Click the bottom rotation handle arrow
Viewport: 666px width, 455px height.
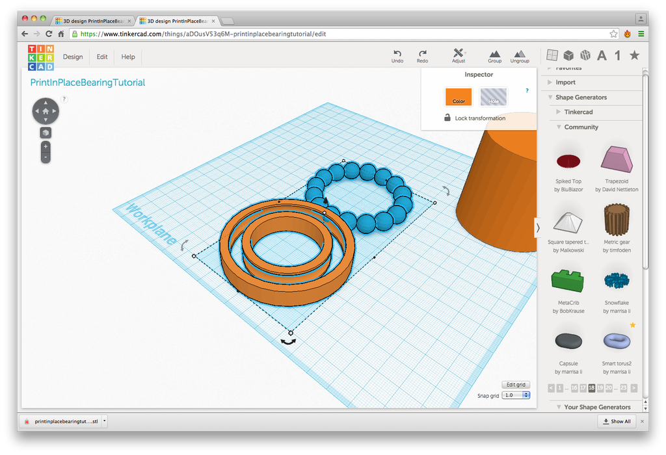[x=288, y=341]
